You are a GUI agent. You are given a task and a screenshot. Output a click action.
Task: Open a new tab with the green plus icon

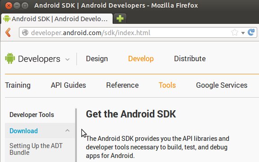coord(120,18)
